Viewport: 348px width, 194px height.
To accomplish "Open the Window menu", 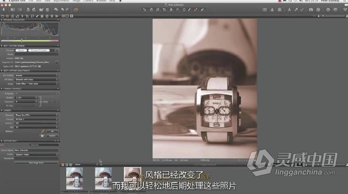I will click(x=101, y=1).
